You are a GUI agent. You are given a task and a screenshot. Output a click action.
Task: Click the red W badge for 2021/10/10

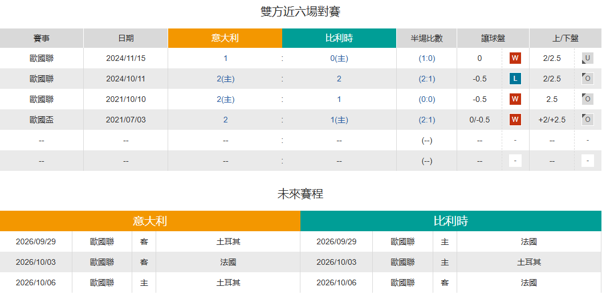click(x=515, y=99)
